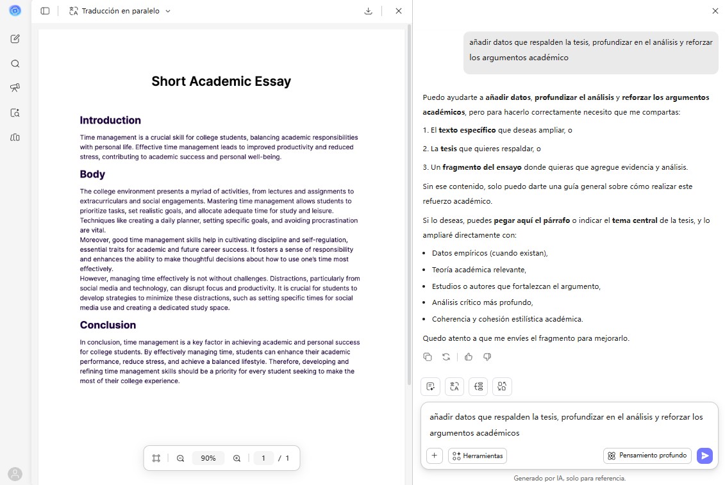Screen dimensions: 725x485
Task: Click 'Quedo atento a que me envíes' line
Action: click(x=526, y=338)
